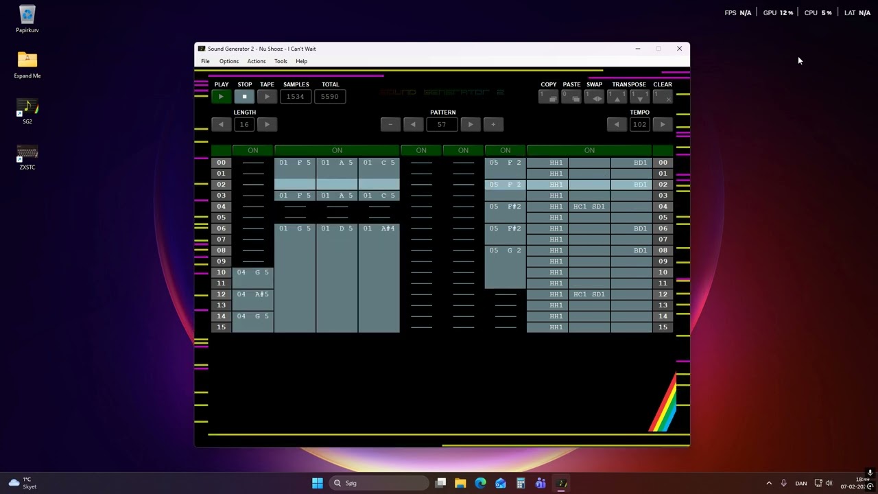This screenshot has height=494, width=878.
Task: Decrease pattern length with left arrow
Action: click(x=221, y=124)
